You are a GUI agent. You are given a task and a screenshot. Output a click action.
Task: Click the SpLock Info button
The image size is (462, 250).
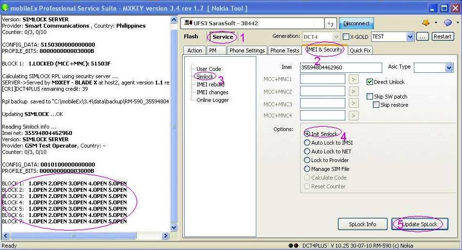point(362,224)
